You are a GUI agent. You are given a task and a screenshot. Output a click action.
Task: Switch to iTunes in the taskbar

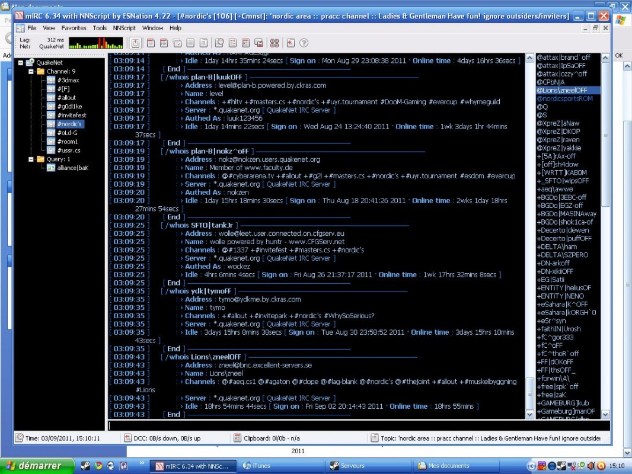(x=261, y=466)
